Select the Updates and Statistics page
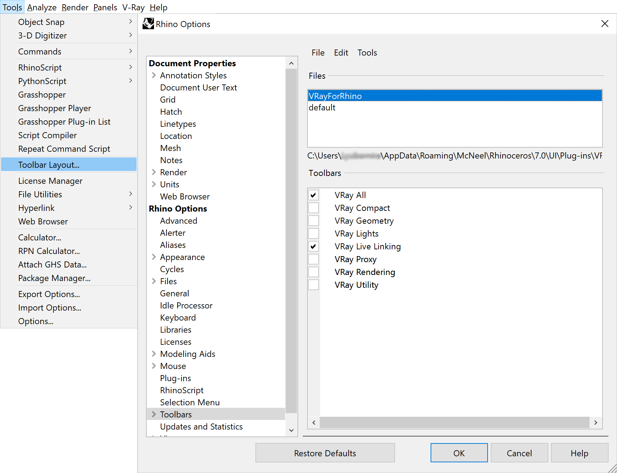The image size is (617, 473). [x=201, y=426]
